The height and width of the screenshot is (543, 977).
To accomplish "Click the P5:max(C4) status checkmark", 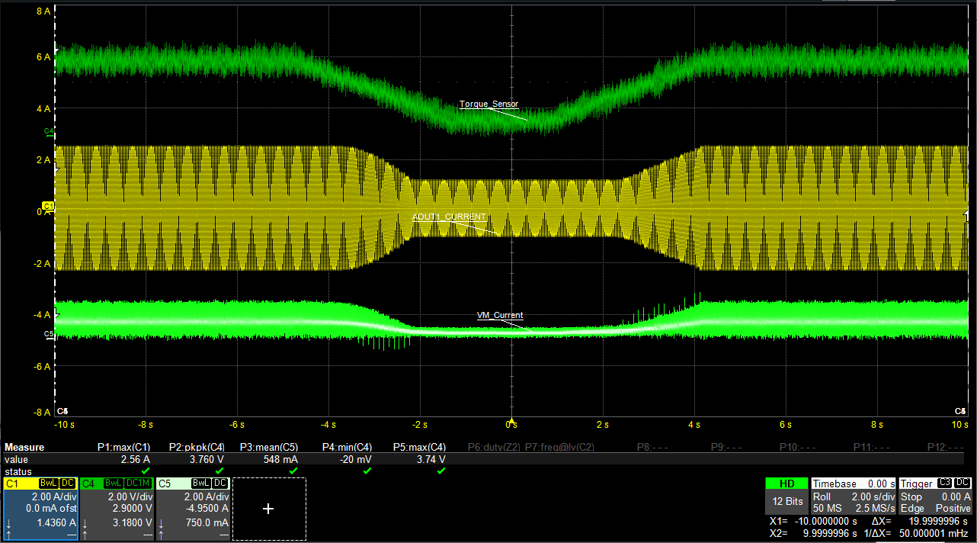I will (440, 471).
